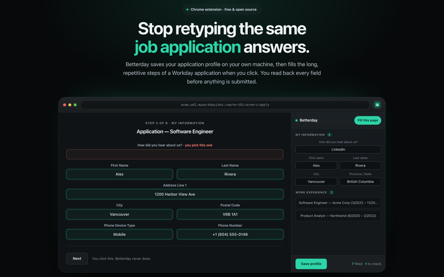Click the Next button in application form

click(x=77, y=259)
